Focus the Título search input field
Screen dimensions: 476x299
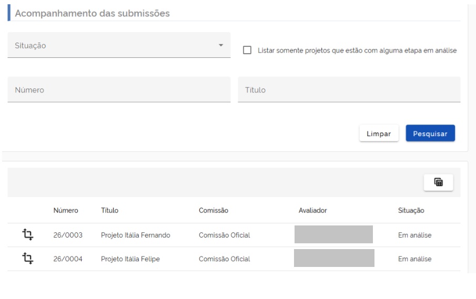coord(349,90)
